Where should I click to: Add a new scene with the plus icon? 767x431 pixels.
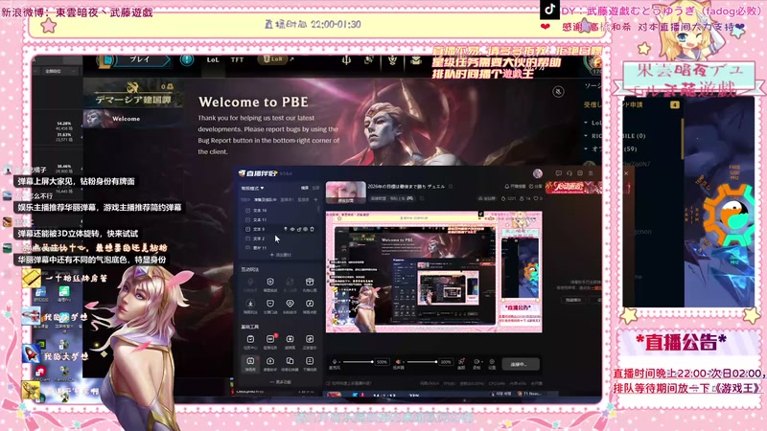pos(315,199)
